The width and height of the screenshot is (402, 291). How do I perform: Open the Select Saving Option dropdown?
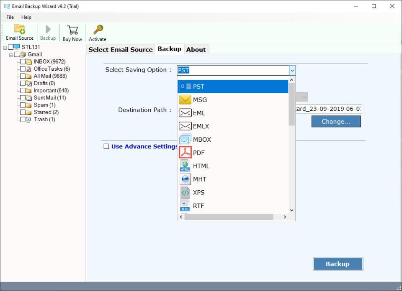click(292, 70)
